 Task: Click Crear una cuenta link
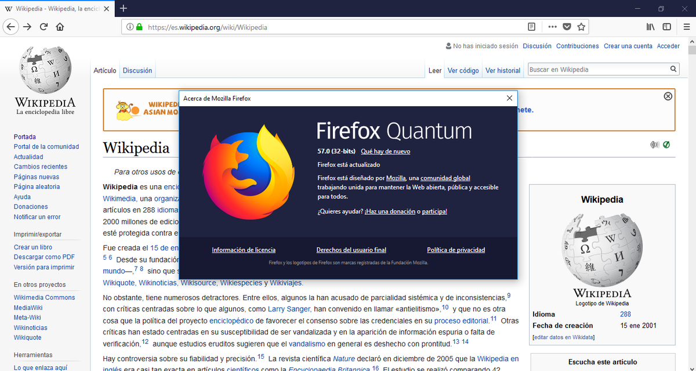click(628, 46)
